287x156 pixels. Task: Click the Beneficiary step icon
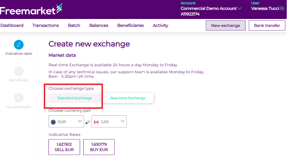coord(19,71)
